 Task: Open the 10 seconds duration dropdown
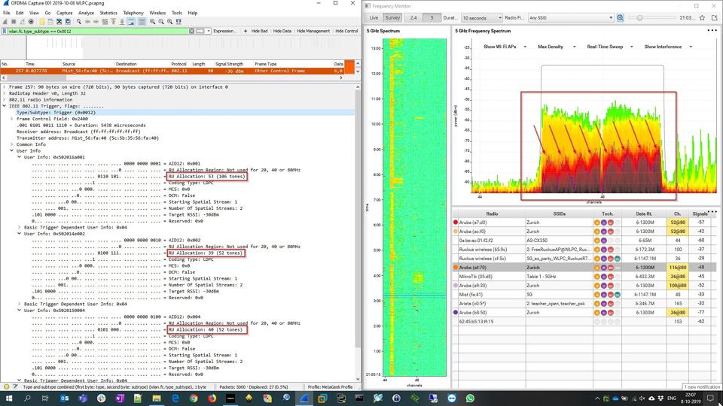(x=482, y=17)
